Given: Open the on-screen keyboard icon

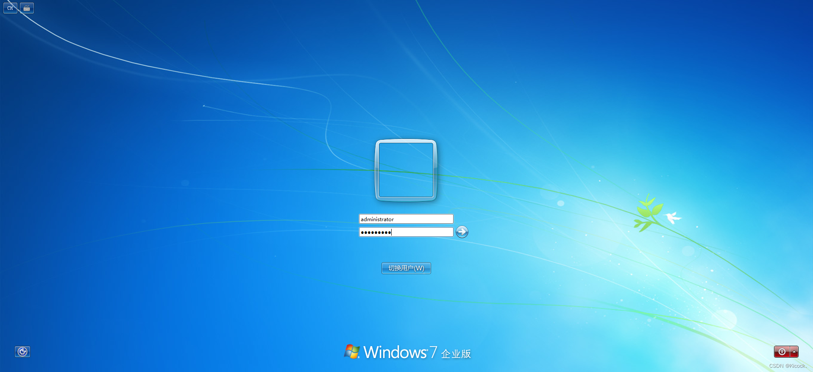Looking at the screenshot, I should coord(27,8).
